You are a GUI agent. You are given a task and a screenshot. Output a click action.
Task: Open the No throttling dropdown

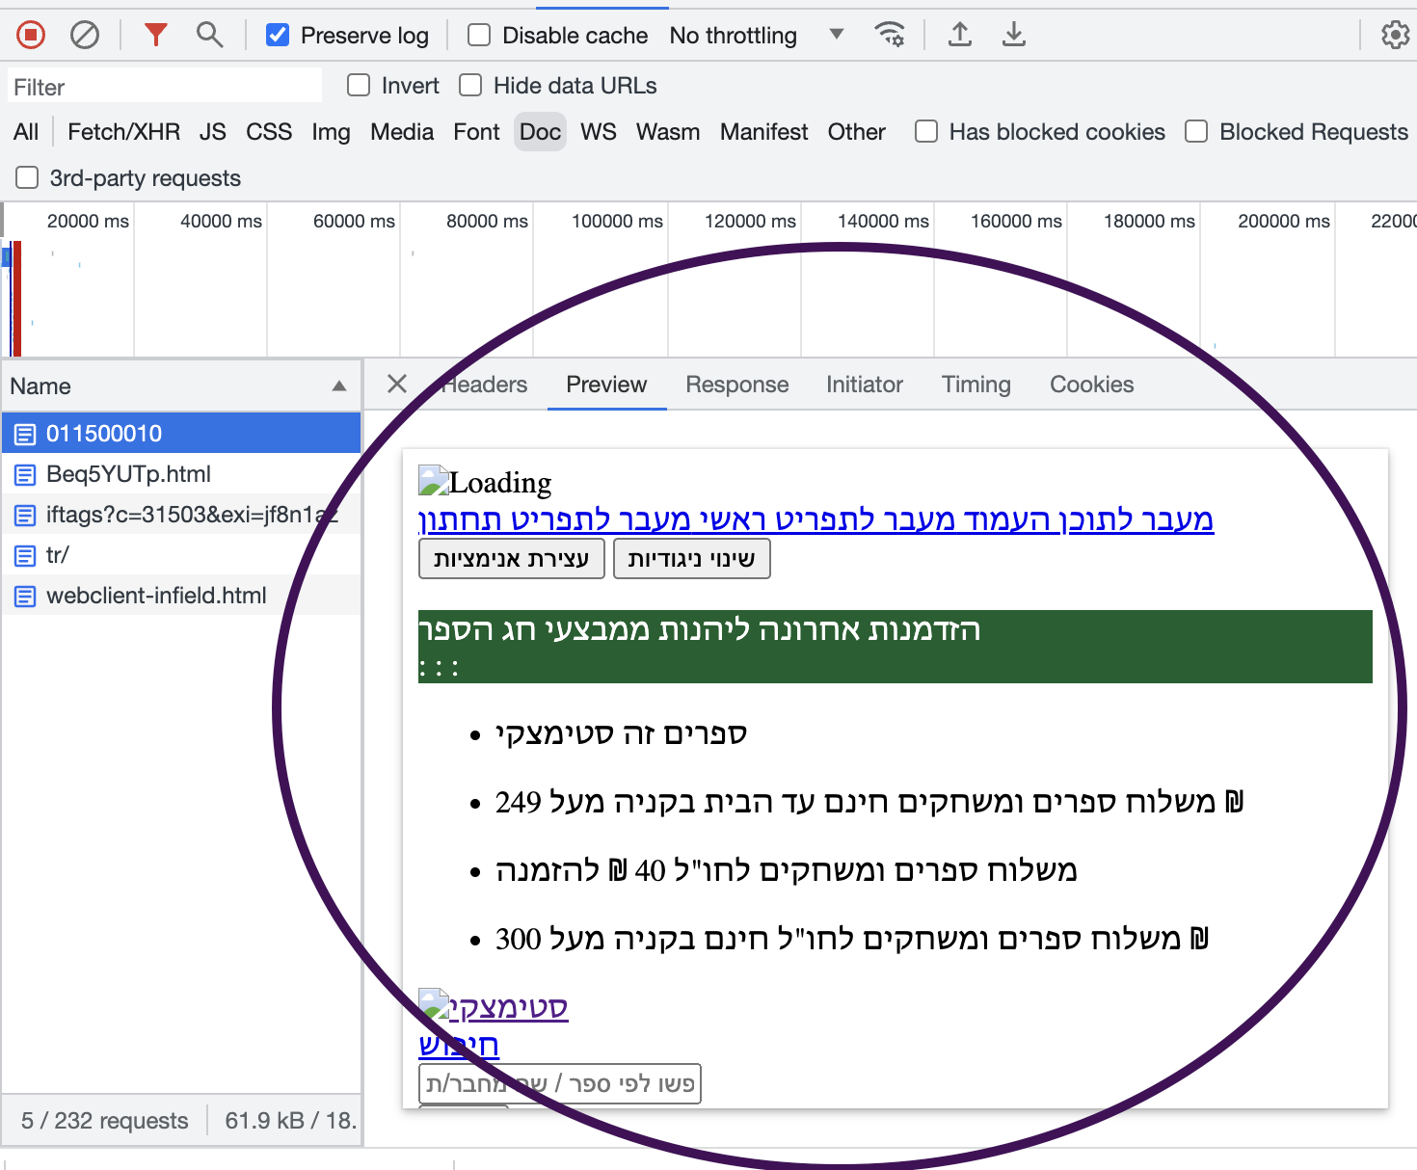point(757,36)
